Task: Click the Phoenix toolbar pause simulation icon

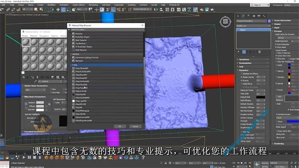Action: 29,158
